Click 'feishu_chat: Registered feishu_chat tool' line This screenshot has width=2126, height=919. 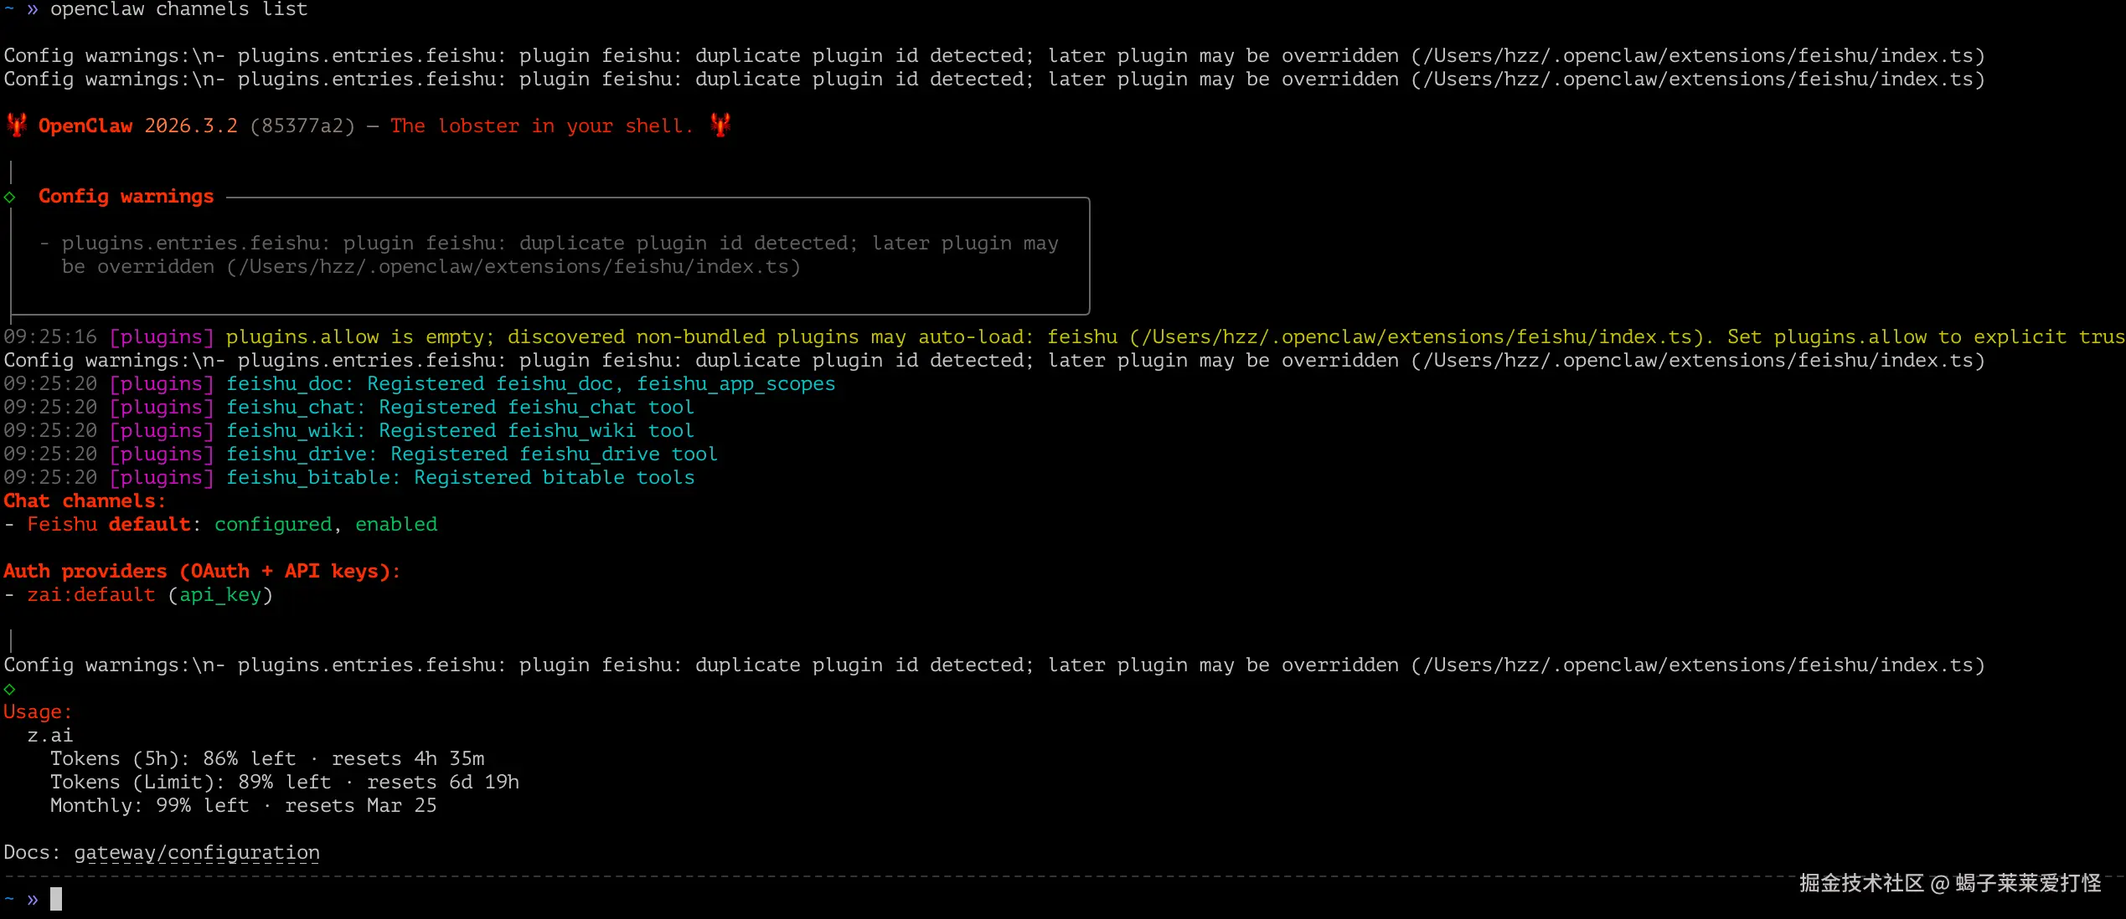(x=461, y=408)
